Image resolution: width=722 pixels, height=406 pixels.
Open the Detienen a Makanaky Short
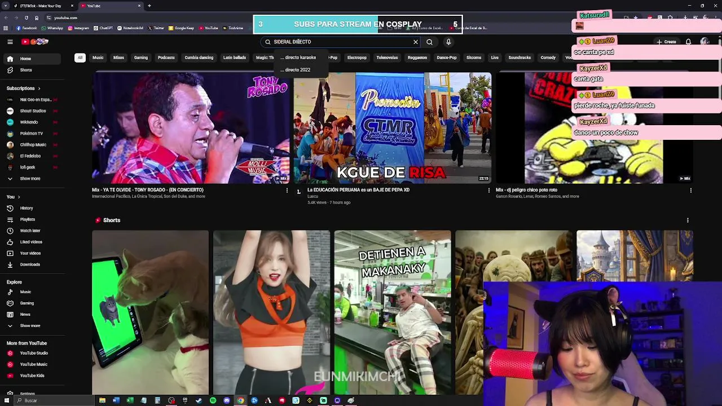[x=393, y=312]
